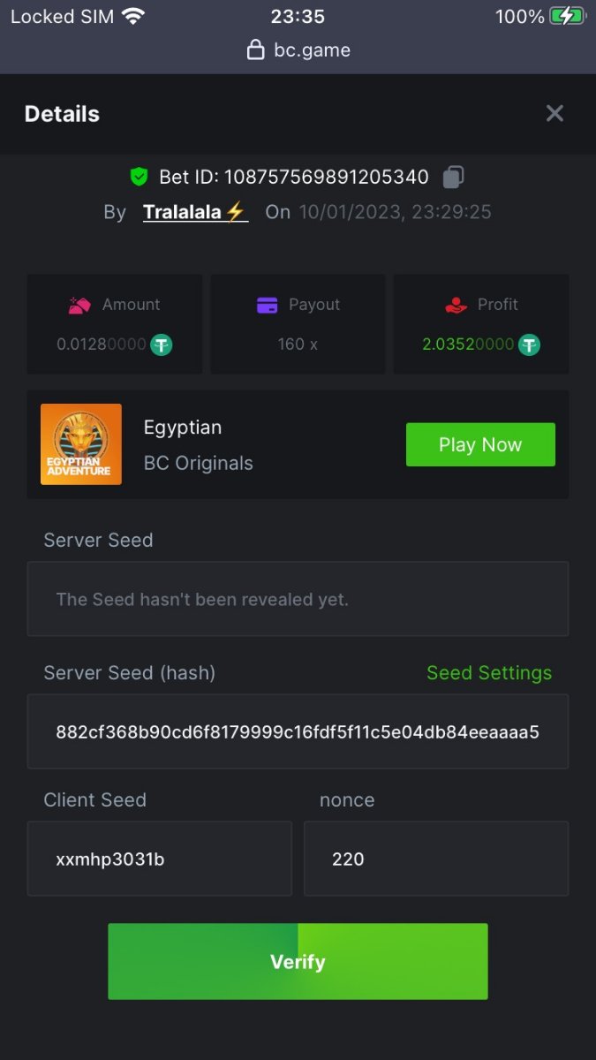The image size is (596, 1060).
Task: Tap the nonce input field
Action: (x=435, y=859)
